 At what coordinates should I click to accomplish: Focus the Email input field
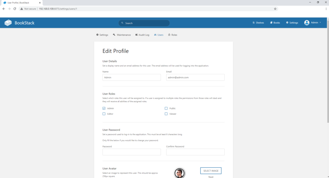click(x=195, y=77)
